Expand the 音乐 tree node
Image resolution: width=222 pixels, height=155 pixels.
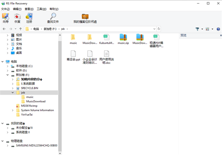click(8, 49)
